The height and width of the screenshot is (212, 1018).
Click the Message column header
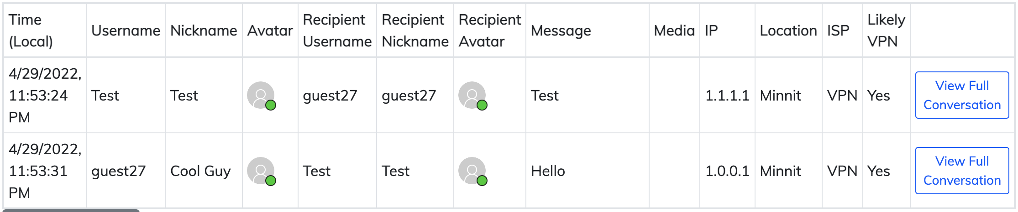click(x=561, y=30)
